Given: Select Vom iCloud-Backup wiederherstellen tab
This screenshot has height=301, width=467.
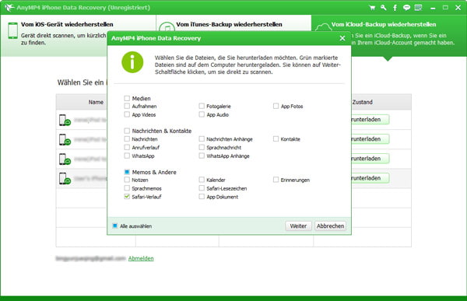Looking at the screenshot, I should (x=389, y=36).
